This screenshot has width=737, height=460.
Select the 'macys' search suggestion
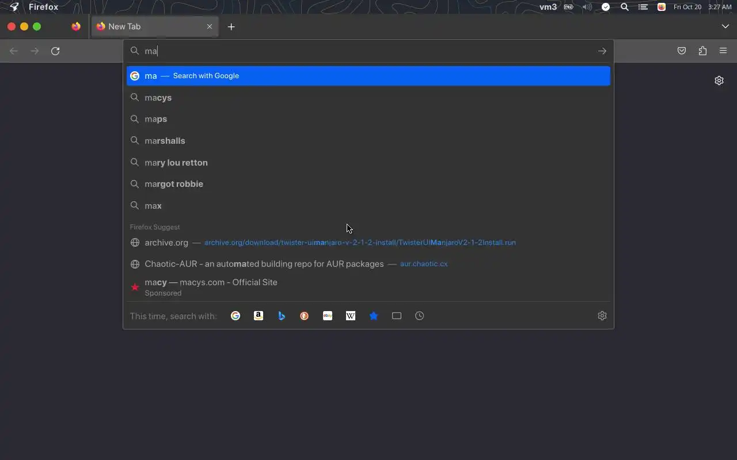(x=368, y=98)
